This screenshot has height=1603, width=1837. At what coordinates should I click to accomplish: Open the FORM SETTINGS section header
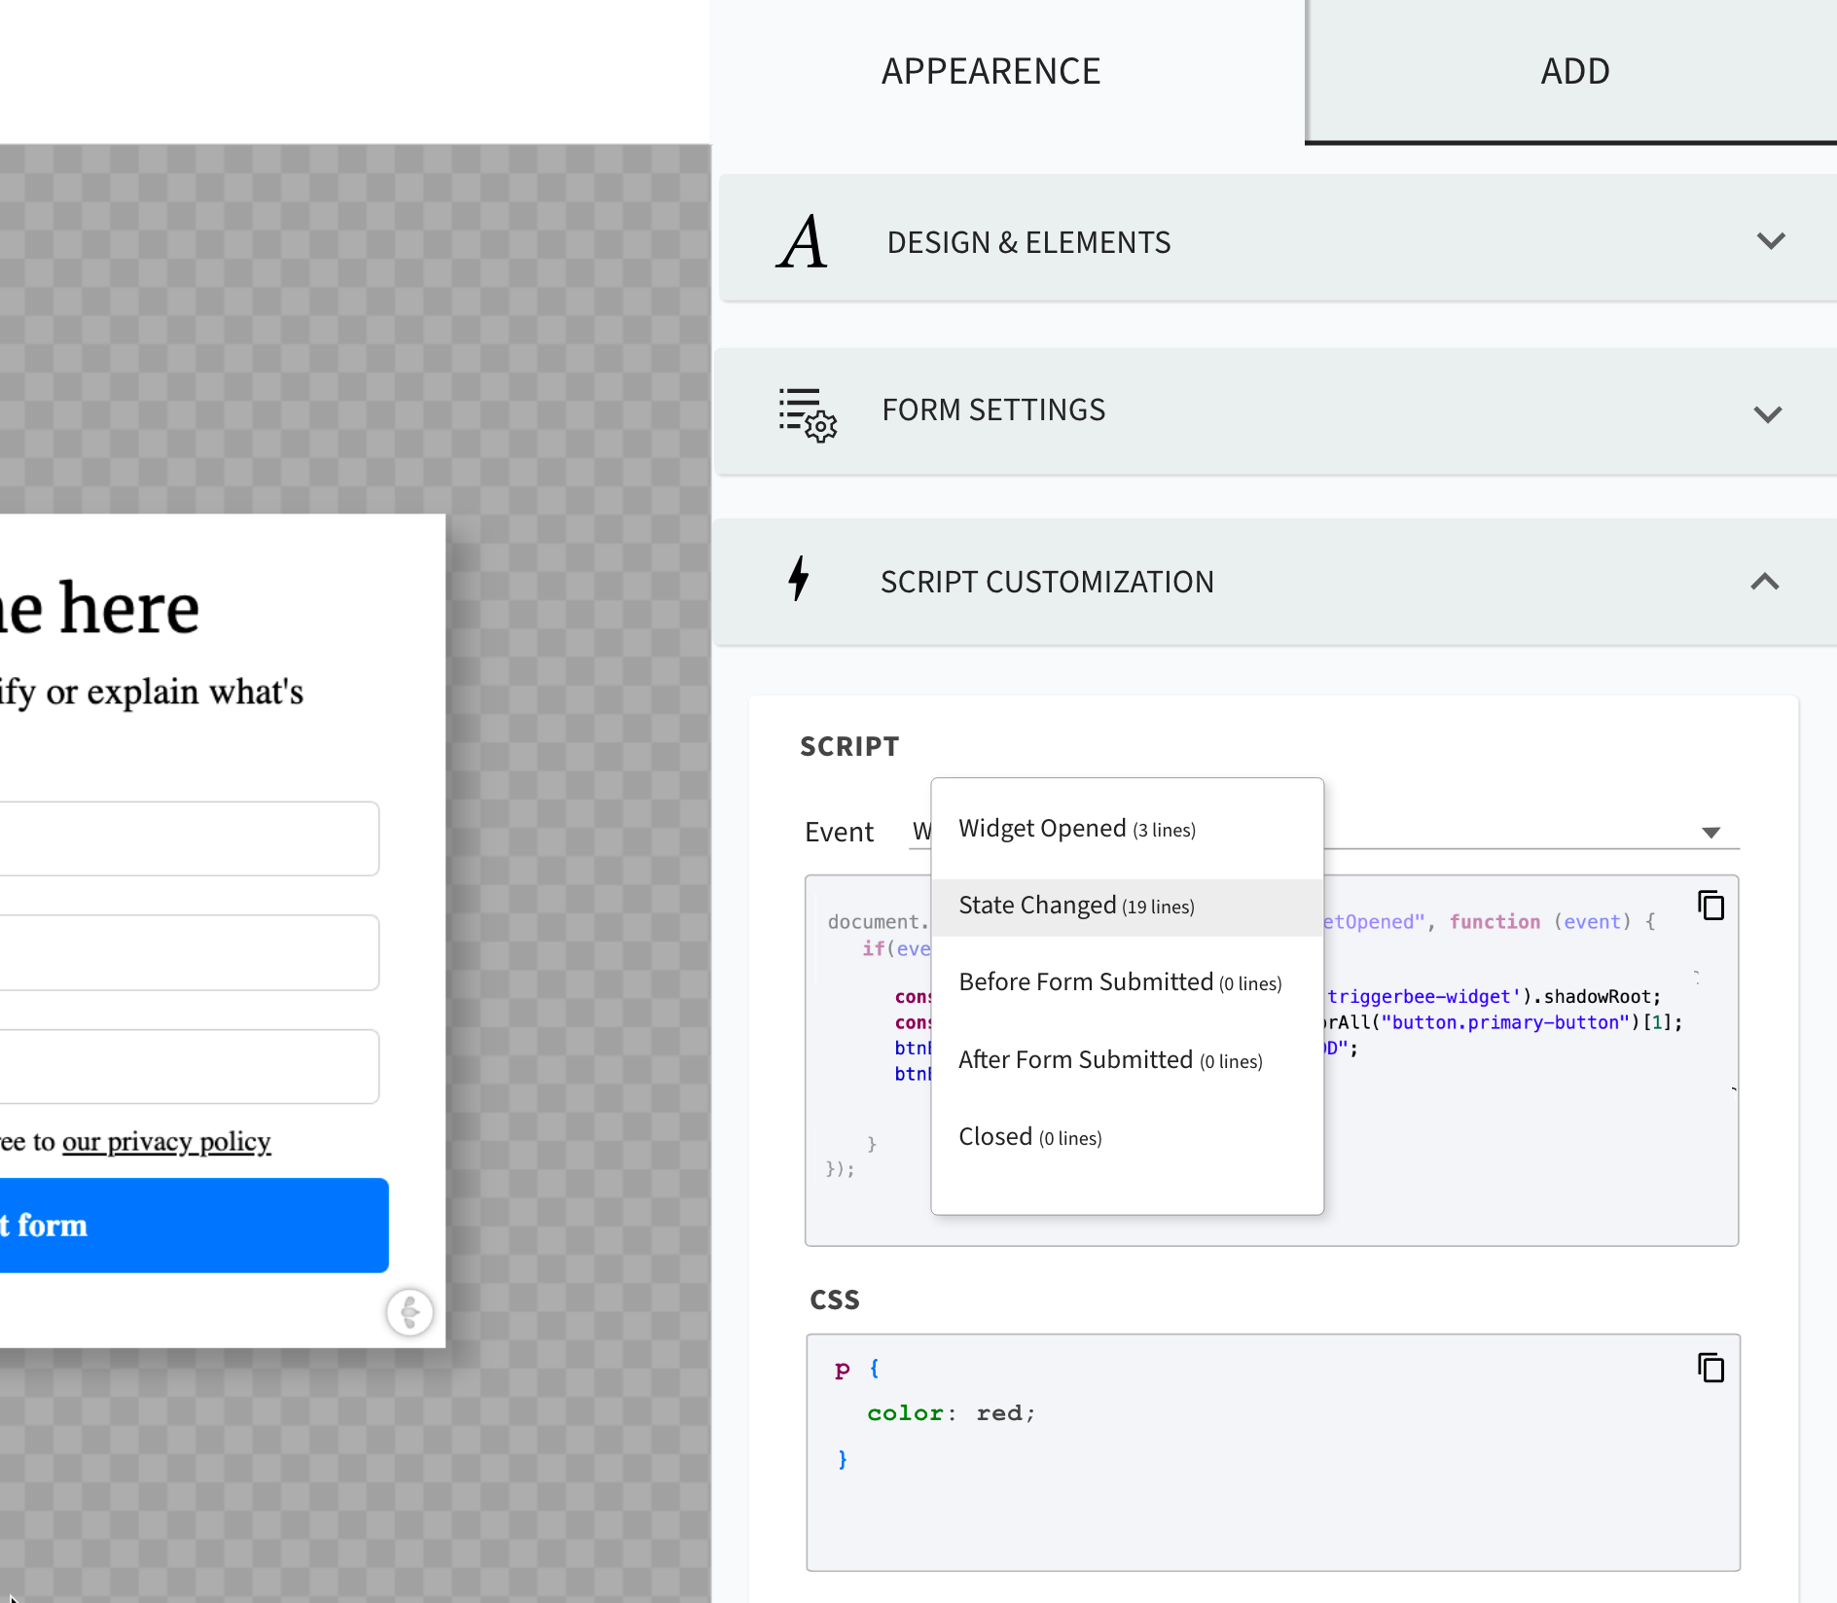point(1278,411)
